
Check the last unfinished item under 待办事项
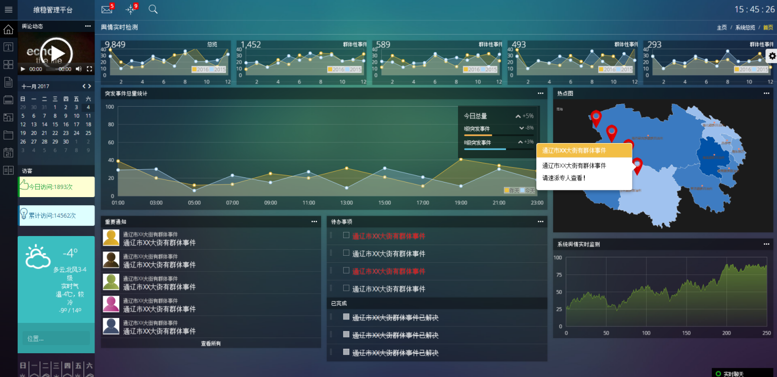(x=346, y=288)
